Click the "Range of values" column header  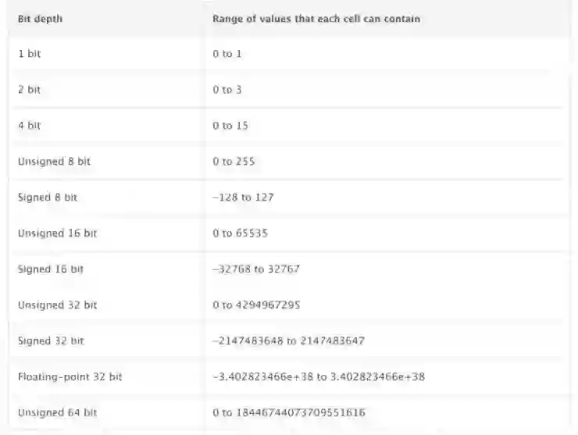click(x=316, y=19)
